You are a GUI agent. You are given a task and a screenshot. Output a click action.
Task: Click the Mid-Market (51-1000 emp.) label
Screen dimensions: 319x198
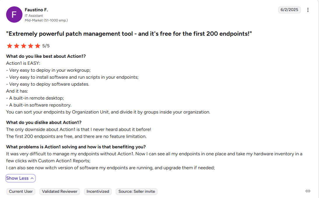point(46,20)
